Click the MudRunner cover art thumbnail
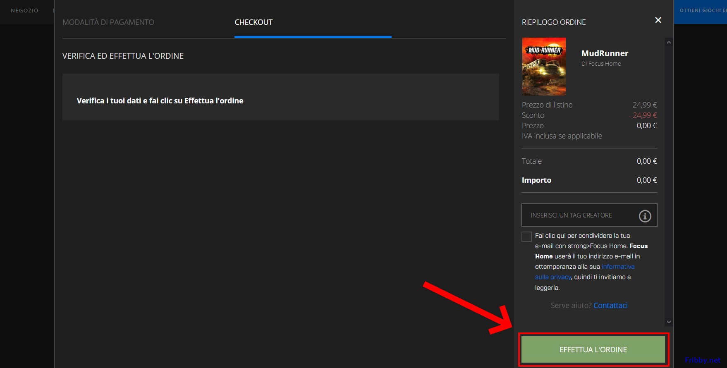This screenshot has height=368, width=727. click(x=544, y=67)
